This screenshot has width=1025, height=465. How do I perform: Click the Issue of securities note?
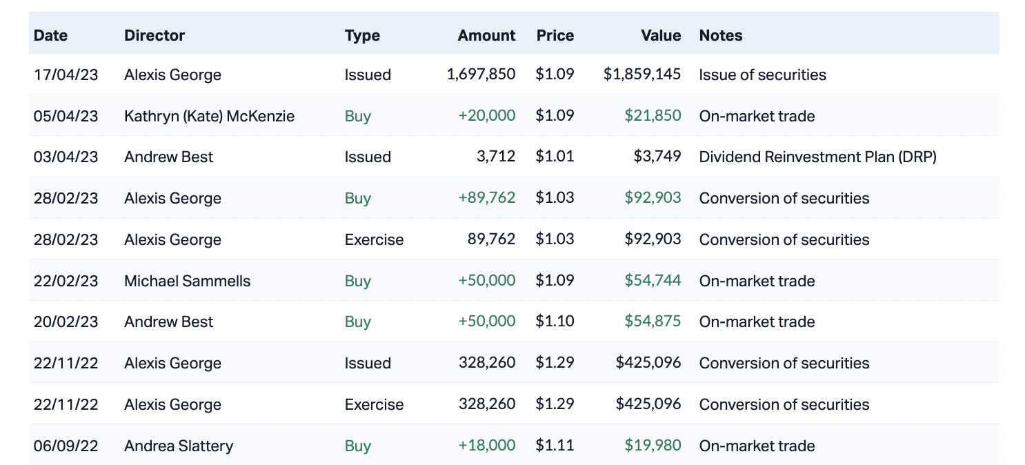point(762,75)
